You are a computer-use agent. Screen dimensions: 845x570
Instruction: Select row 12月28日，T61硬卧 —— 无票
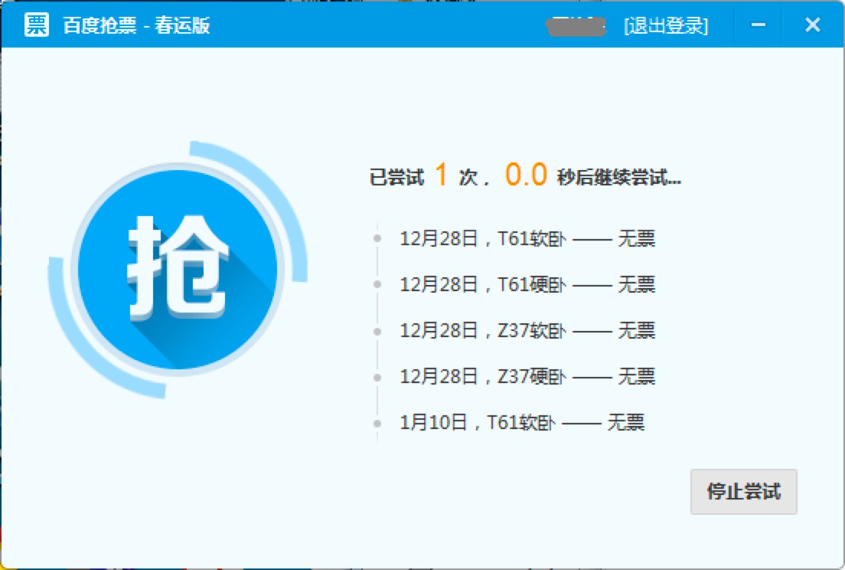point(527,284)
